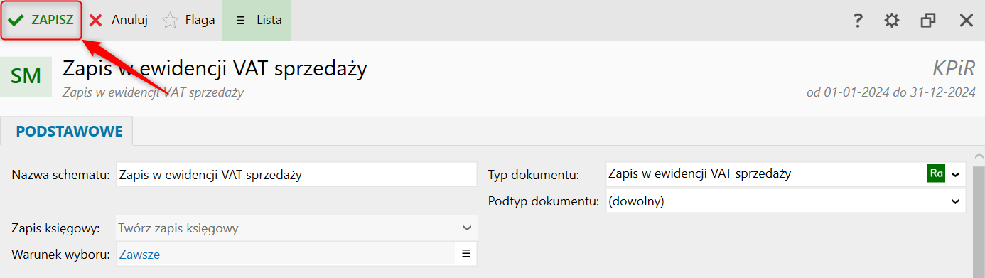Image resolution: width=985 pixels, height=278 pixels.
Task: Click the green checkmark icon in ZAPISZ
Action: pyautogui.click(x=16, y=21)
